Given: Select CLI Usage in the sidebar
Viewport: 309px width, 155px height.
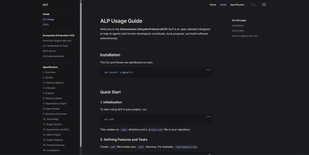Looking at the screenshot, I should [48, 19].
